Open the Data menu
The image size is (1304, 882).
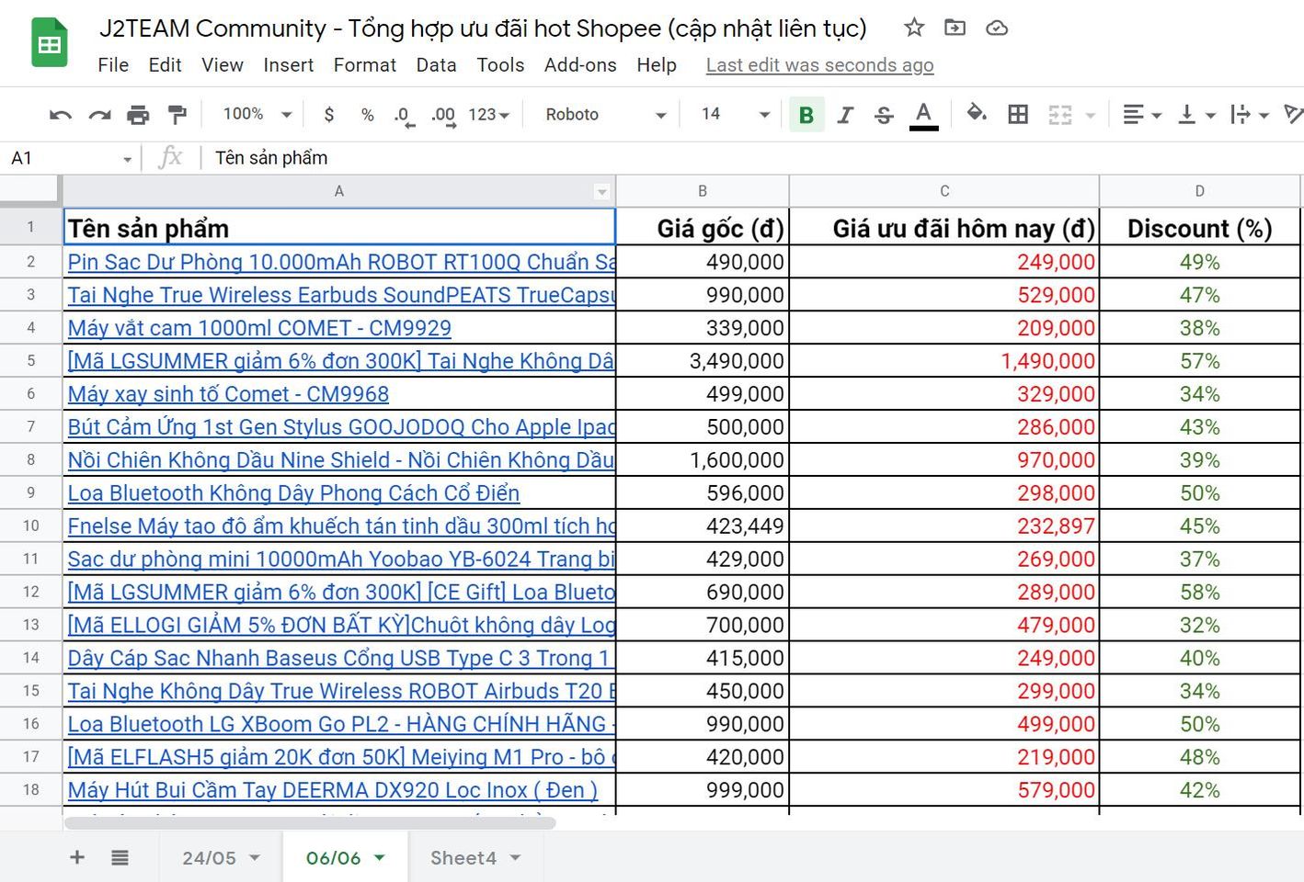point(436,65)
